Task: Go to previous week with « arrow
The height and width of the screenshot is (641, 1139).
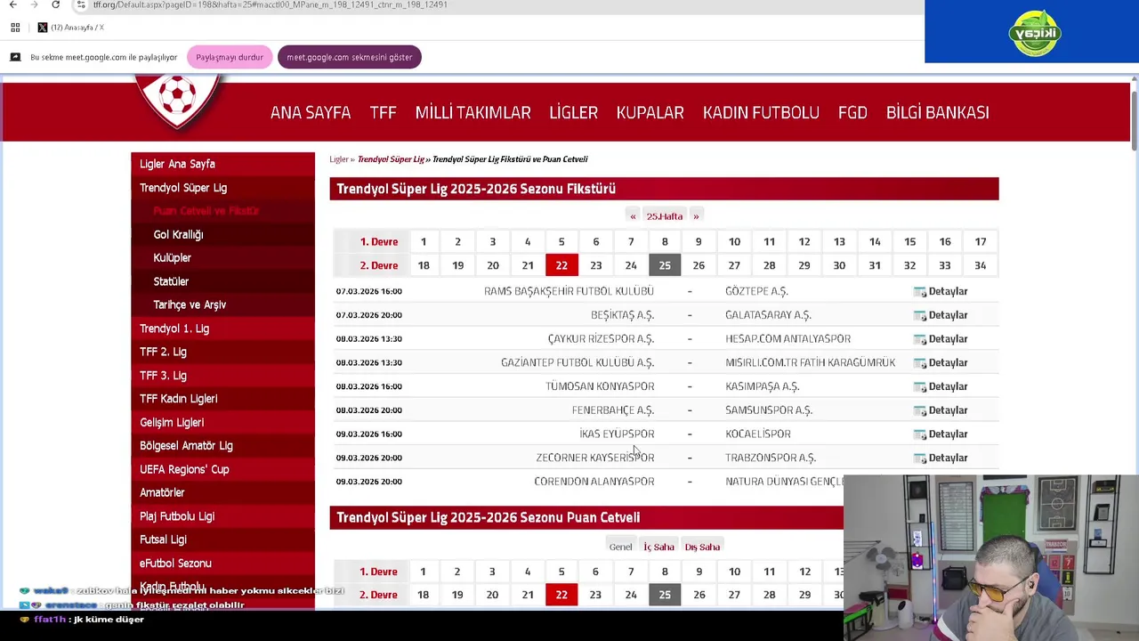Action: tap(633, 216)
